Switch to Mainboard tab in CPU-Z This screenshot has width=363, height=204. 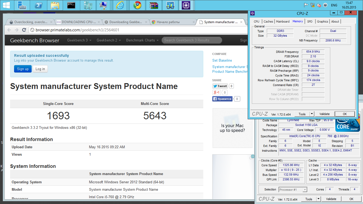tap(283, 22)
